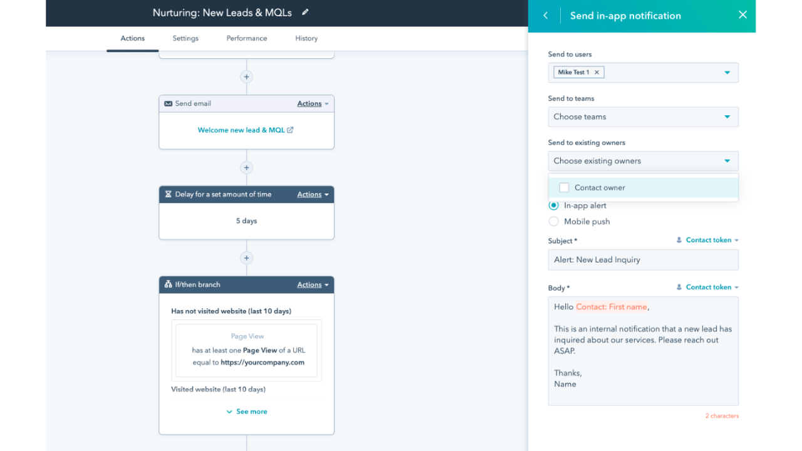Viewport: 802px width, 451px height.
Task: Click person icon next to Subject Contact token
Action: [x=679, y=240]
